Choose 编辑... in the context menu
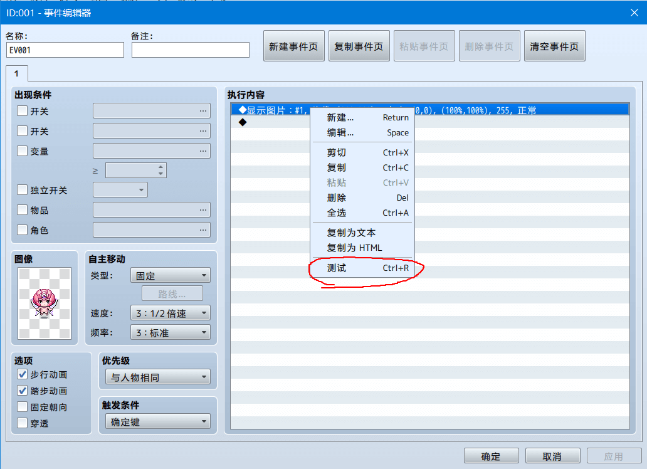Screen dimensions: 647x469 pyautogui.click(x=362, y=132)
